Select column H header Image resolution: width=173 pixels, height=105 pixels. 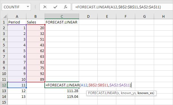coord(163,16)
